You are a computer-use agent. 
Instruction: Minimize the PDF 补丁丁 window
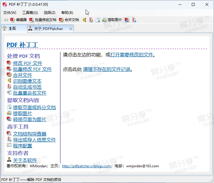[x=180, y=4]
